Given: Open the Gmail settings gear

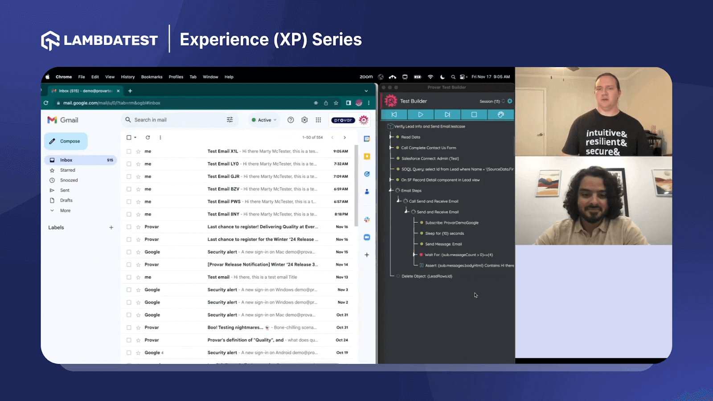Looking at the screenshot, I should [304, 120].
